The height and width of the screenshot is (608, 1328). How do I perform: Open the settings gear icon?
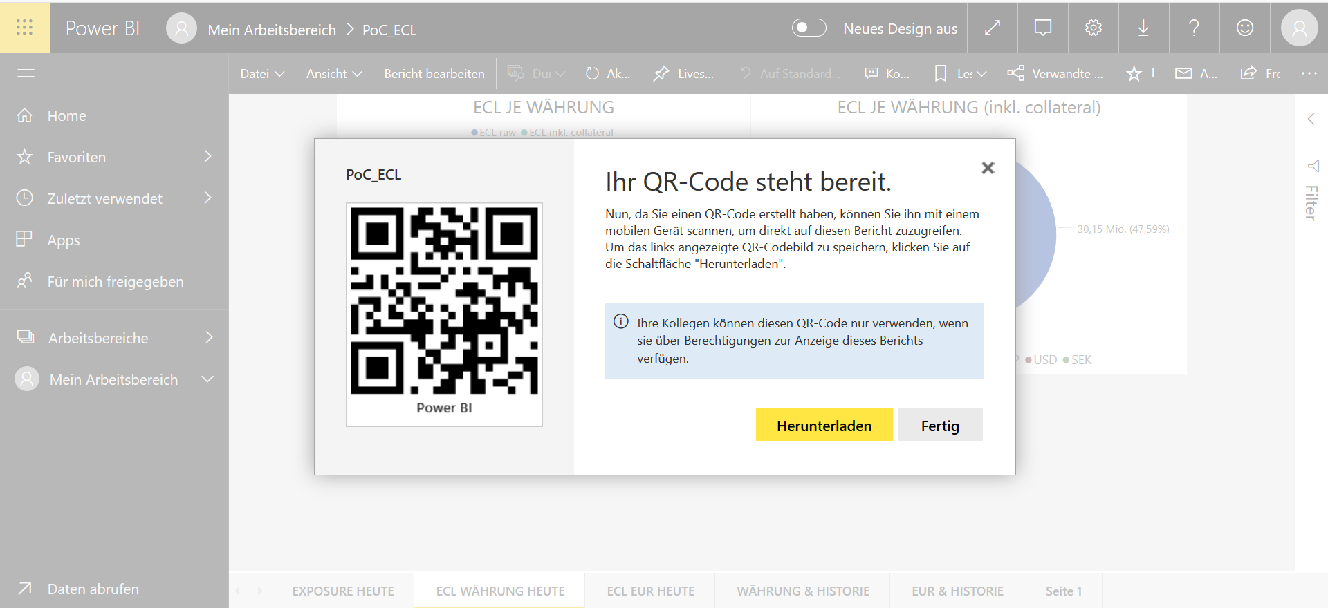click(x=1094, y=28)
